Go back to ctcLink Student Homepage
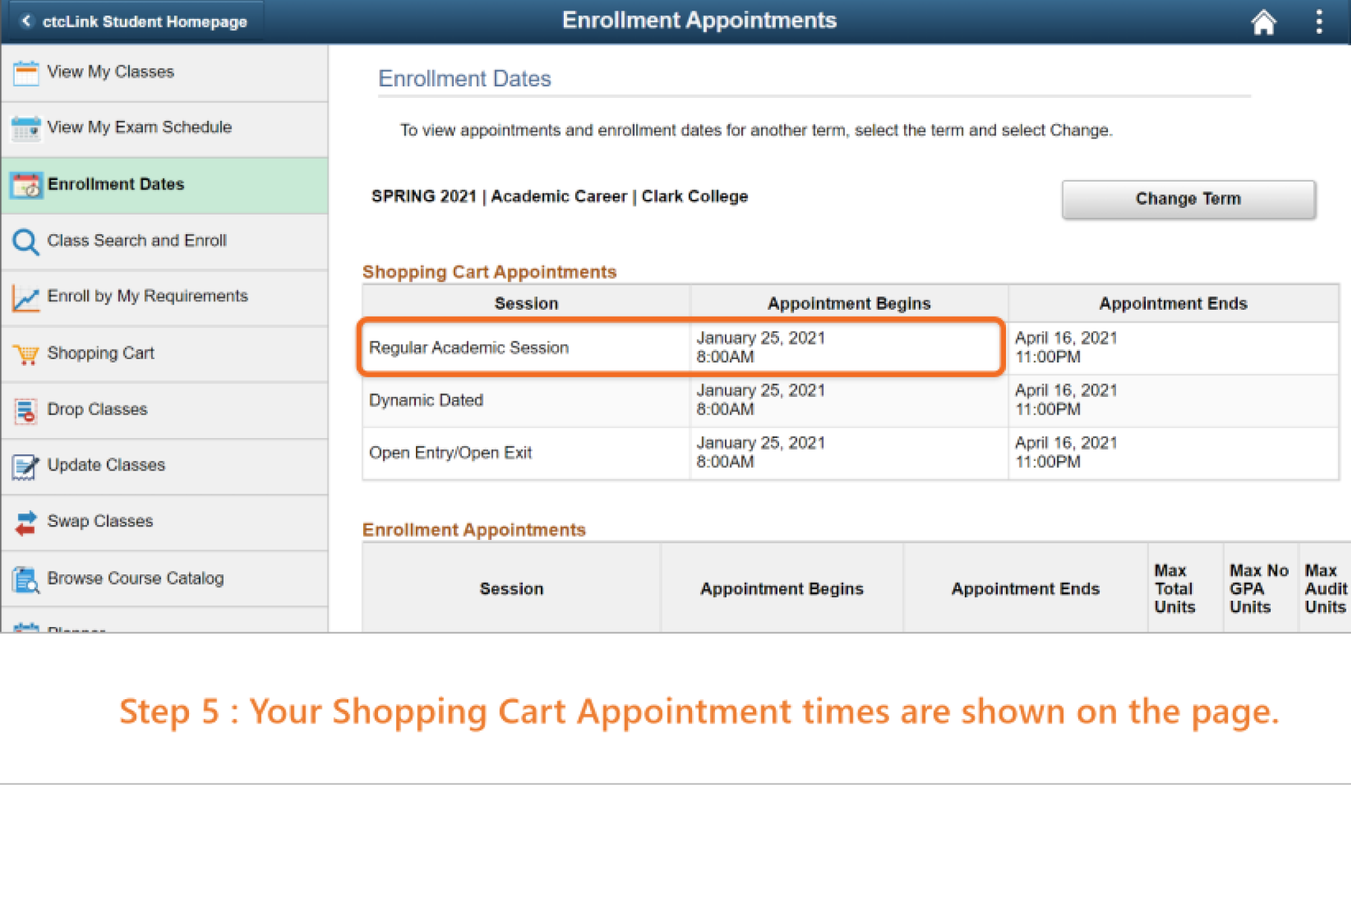 [x=135, y=22]
